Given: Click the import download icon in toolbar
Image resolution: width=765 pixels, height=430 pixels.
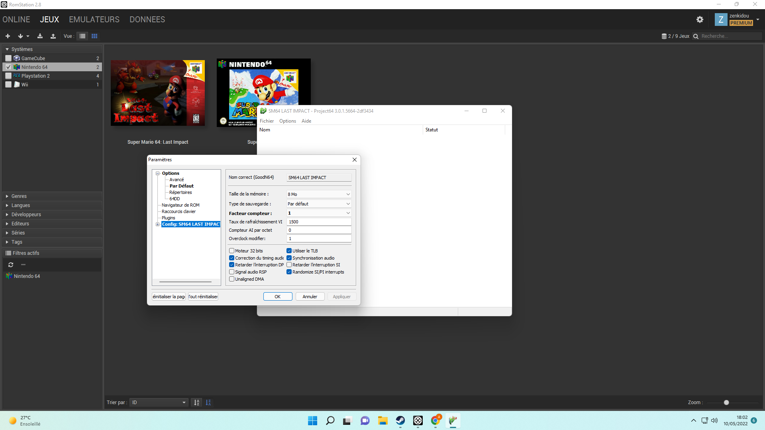Looking at the screenshot, I should pyautogui.click(x=40, y=36).
